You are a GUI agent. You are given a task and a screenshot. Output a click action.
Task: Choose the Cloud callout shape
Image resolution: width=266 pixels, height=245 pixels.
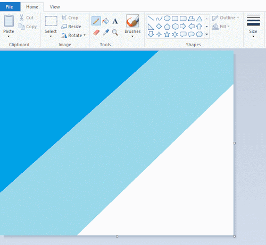pos(199,34)
